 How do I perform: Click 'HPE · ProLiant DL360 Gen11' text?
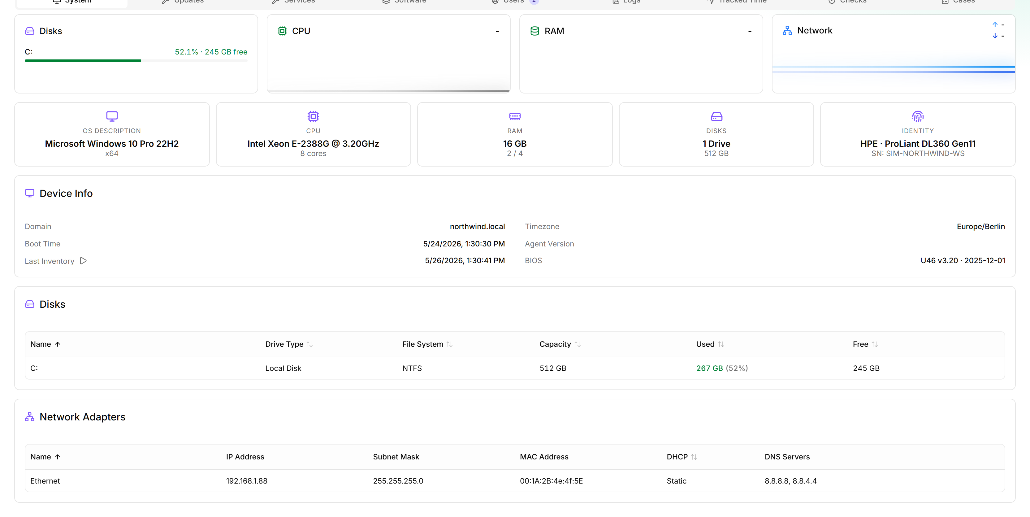click(918, 144)
